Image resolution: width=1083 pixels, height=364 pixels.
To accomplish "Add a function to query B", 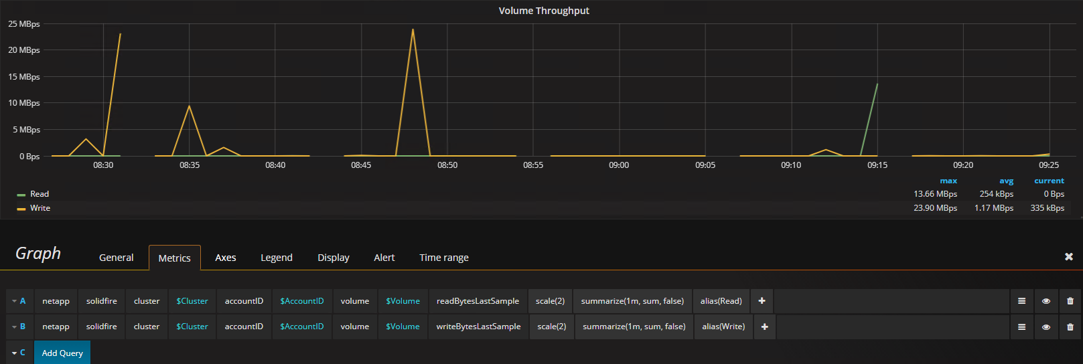I will [764, 327].
